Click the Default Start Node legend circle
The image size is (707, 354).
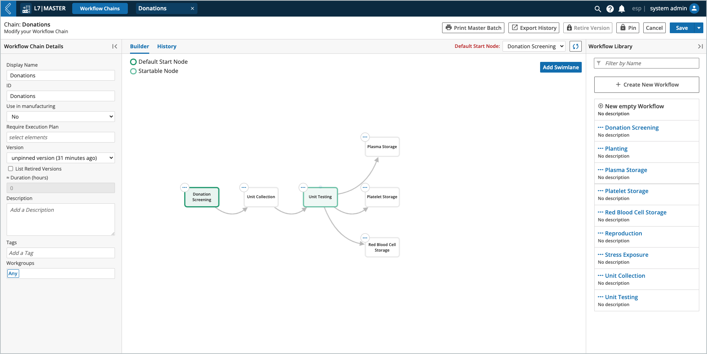133,62
